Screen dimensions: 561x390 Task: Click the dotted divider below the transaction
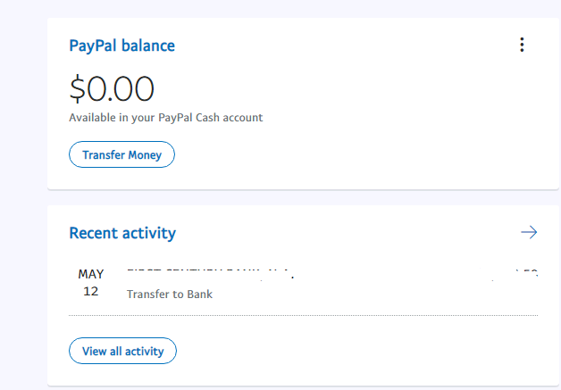[304, 315]
